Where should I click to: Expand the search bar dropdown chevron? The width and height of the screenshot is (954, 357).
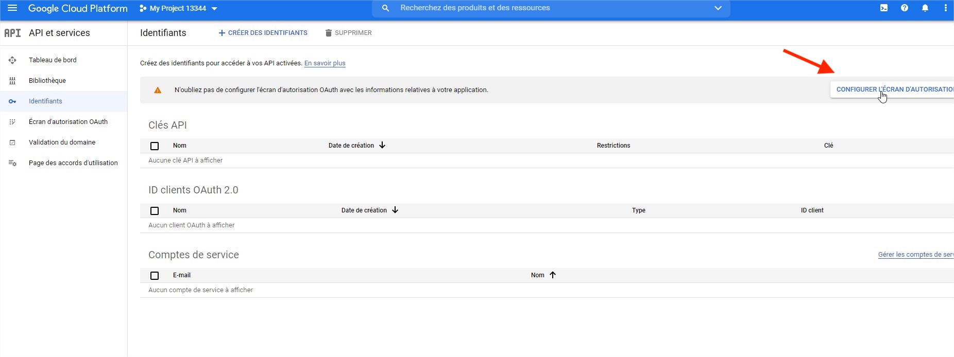(x=718, y=8)
